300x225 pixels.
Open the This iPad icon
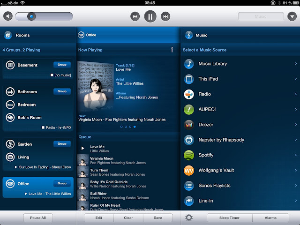coord(189,79)
